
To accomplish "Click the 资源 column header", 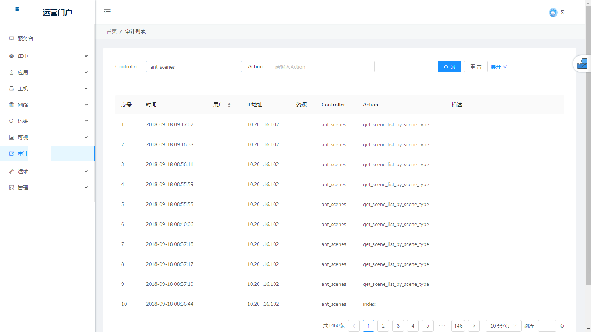I will (x=302, y=105).
